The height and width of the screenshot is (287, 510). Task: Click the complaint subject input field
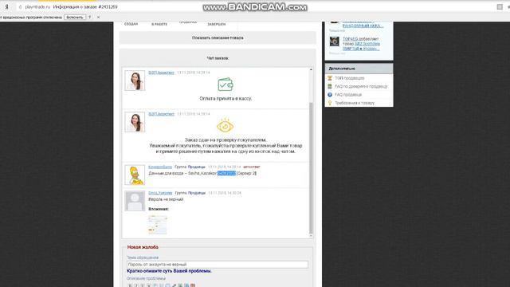tap(218, 265)
